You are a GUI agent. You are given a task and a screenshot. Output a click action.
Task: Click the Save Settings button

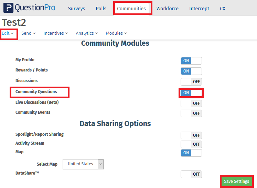(x=236, y=181)
